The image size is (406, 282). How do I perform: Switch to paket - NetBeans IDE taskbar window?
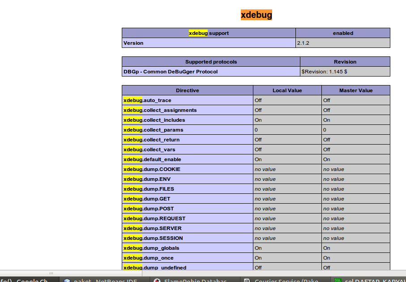[105, 280]
